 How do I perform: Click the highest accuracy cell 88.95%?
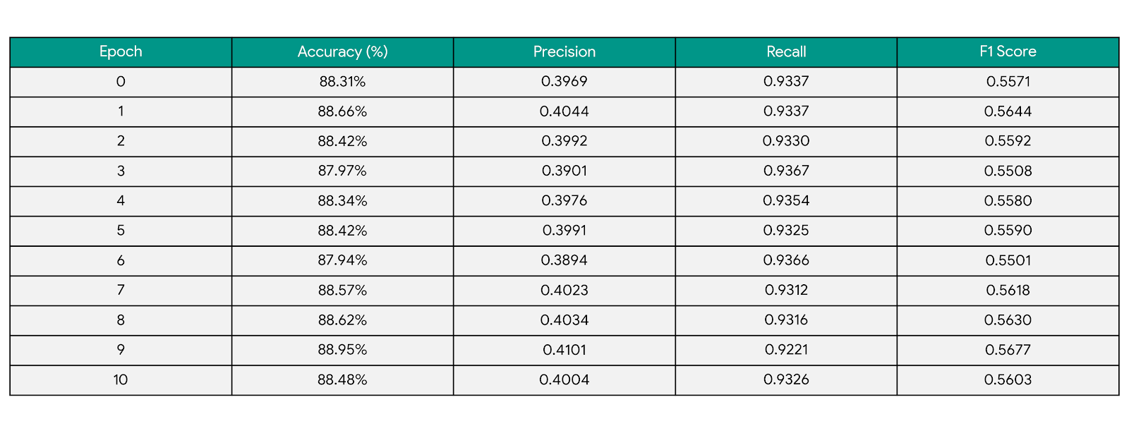coord(342,350)
